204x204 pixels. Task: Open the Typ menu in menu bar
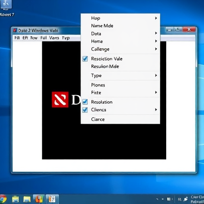(66, 38)
